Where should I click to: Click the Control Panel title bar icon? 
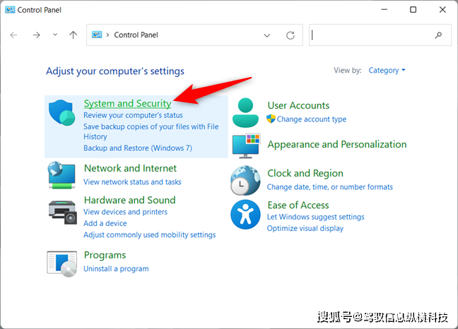pyautogui.click(x=10, y=10)
